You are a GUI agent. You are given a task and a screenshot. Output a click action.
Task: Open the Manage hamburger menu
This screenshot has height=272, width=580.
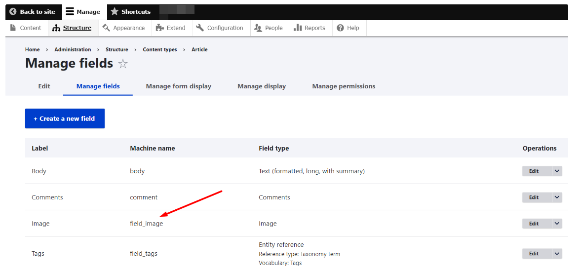tap(70, 12)
